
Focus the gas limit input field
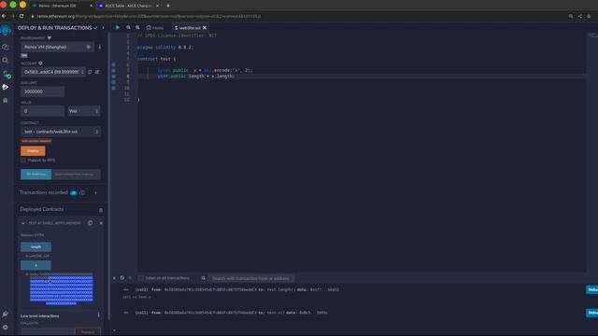tap(42, 91)
